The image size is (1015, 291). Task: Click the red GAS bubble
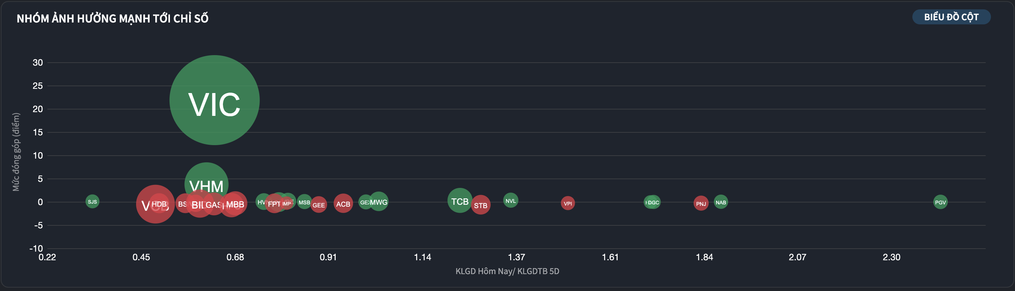click(x=214, y=205)
